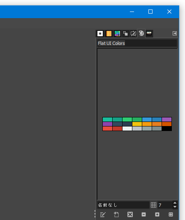Click the Flat UI Colors name field
Viewport: 185px width, 220px height.
click(x=137, y=43)
